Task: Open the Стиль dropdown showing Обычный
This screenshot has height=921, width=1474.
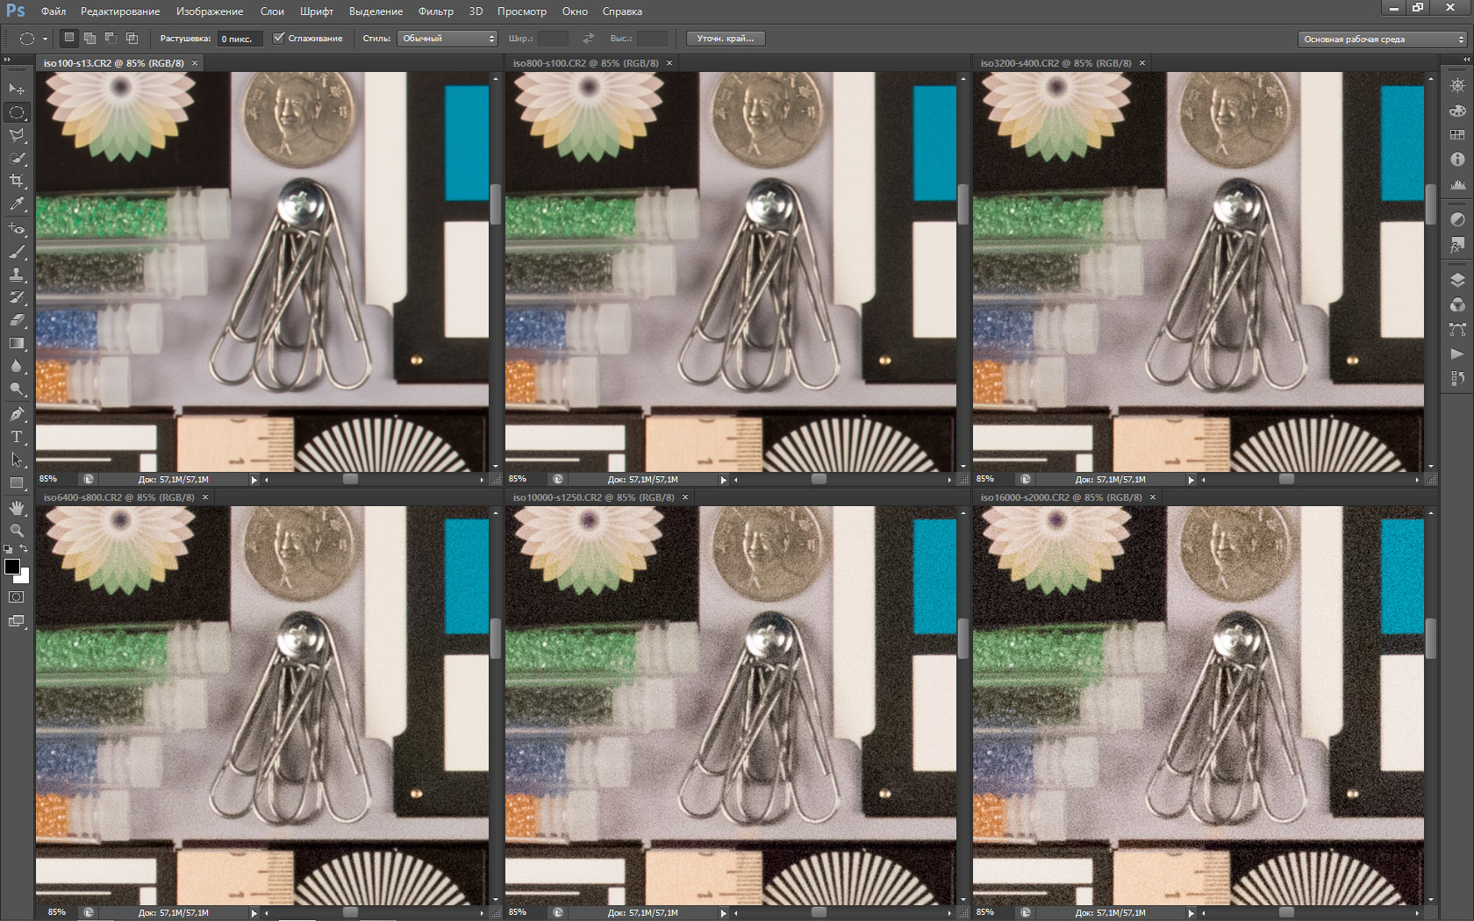Action: click(447, 39)
